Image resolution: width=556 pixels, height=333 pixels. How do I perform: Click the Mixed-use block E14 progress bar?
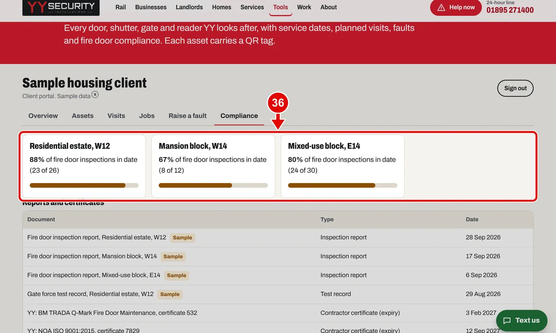[x=342, y=186]
